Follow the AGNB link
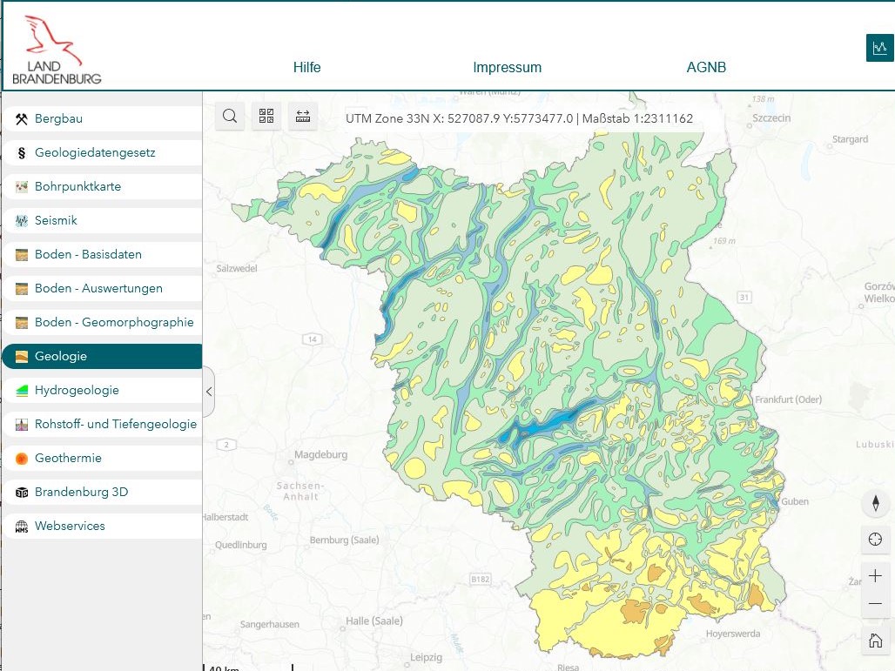 [x=706, y=67]
